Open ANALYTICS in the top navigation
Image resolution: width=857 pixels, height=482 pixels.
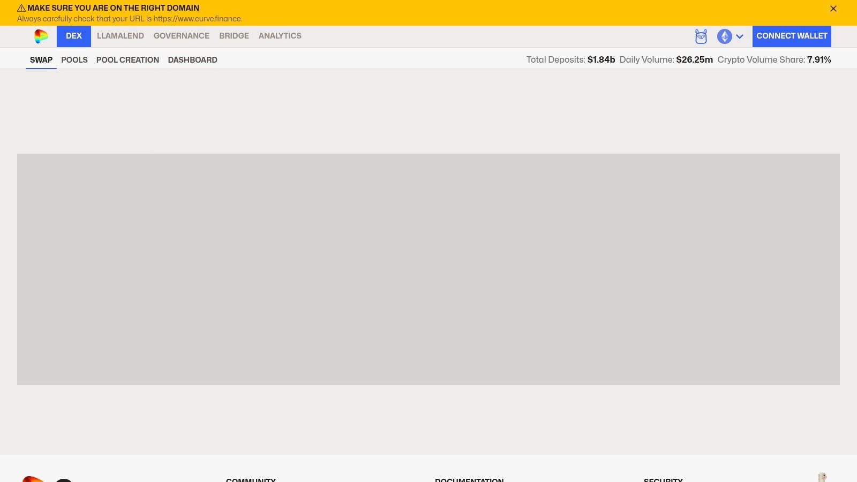(x=280, y=36)
